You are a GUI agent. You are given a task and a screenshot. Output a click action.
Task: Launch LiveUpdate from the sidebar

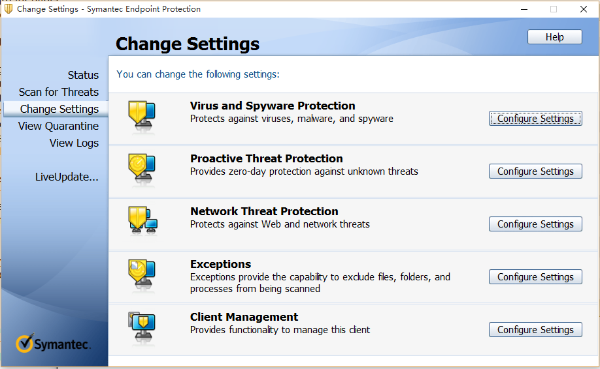[x=67, y=177]
